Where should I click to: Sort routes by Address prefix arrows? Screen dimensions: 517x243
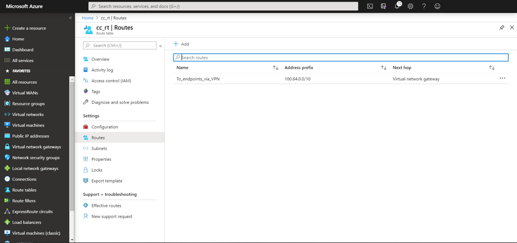tap(384, 68)
